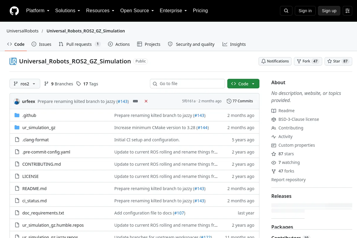The image size is (357, 238).
Task: Go to the GitHub homepage logo
Action: (14, 11)
